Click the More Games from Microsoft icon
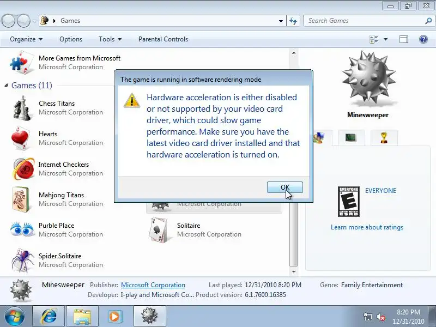 click(22, 63)
